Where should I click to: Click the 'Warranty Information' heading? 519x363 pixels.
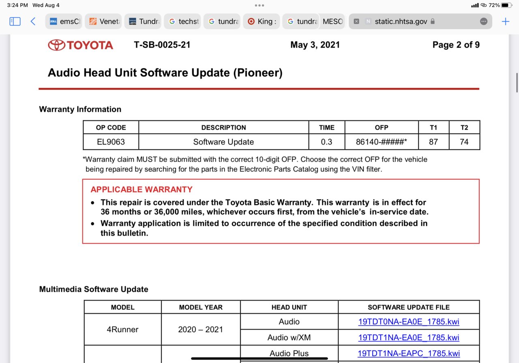coord(80,109)
